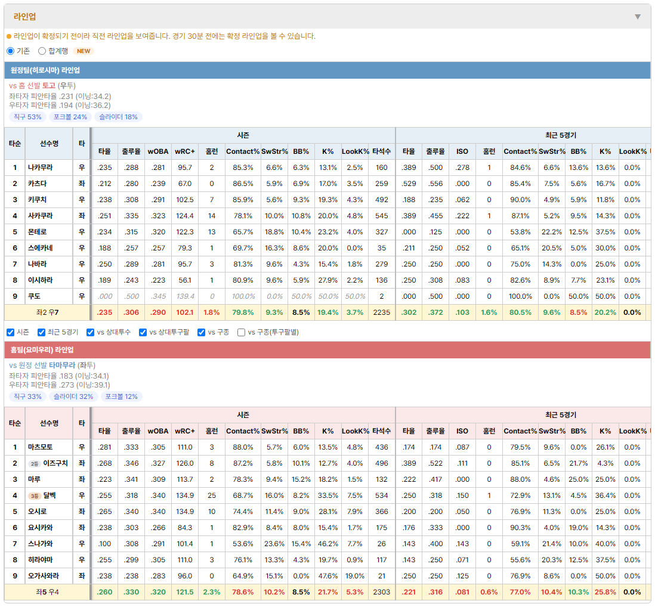Select player 오시로 name
The width and height of the screenshot is (655, 607).
click(37, 512)
